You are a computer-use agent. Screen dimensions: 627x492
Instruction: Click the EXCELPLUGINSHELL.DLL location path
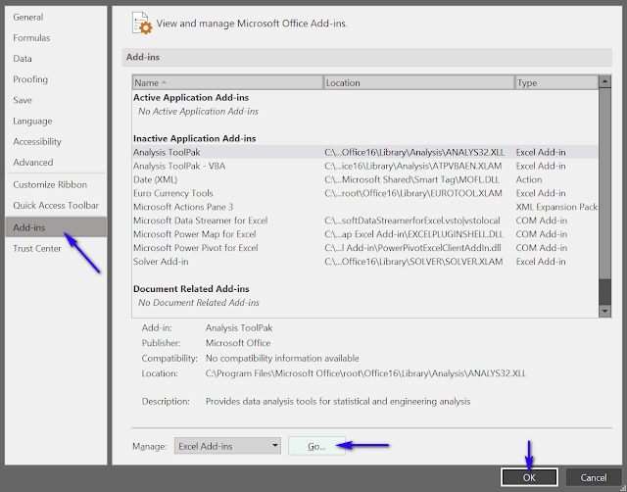click(413, 234)
